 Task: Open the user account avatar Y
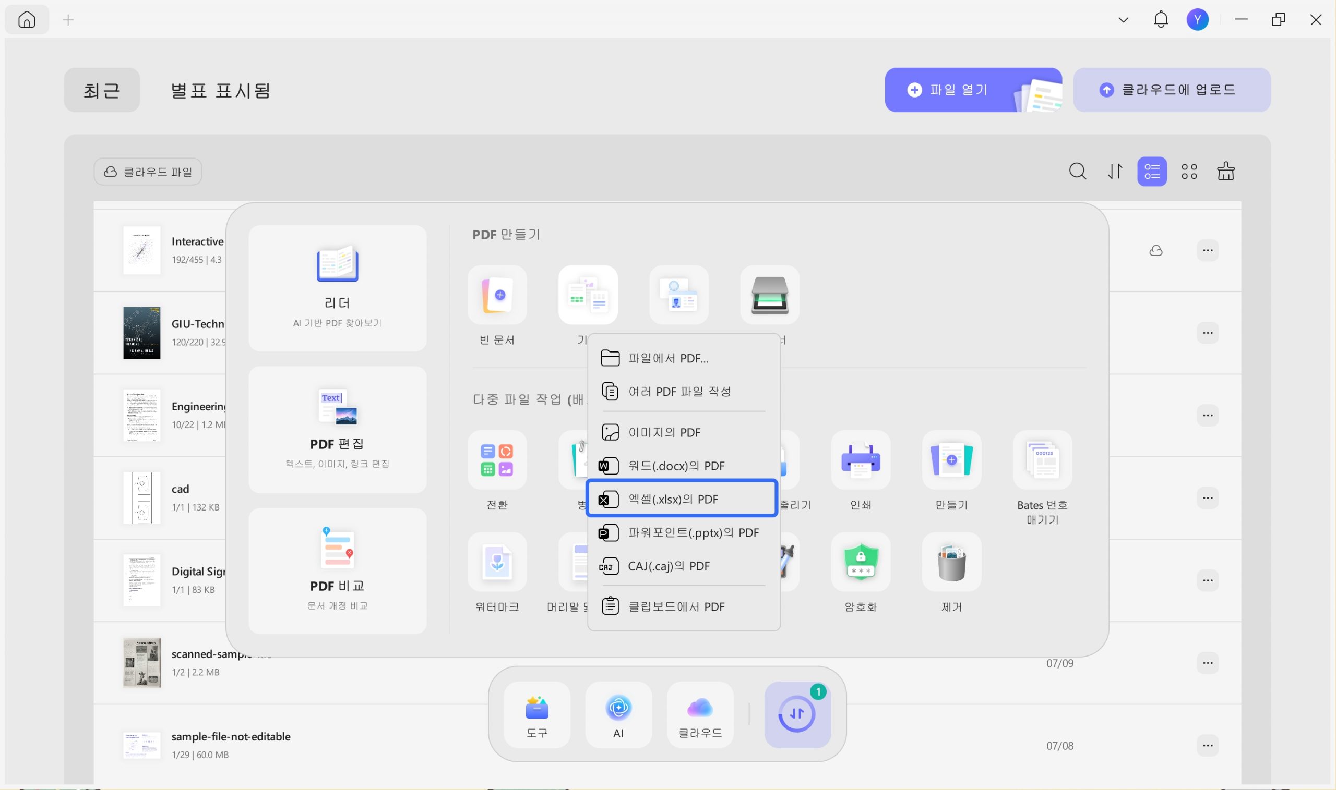pos(1198,20)
